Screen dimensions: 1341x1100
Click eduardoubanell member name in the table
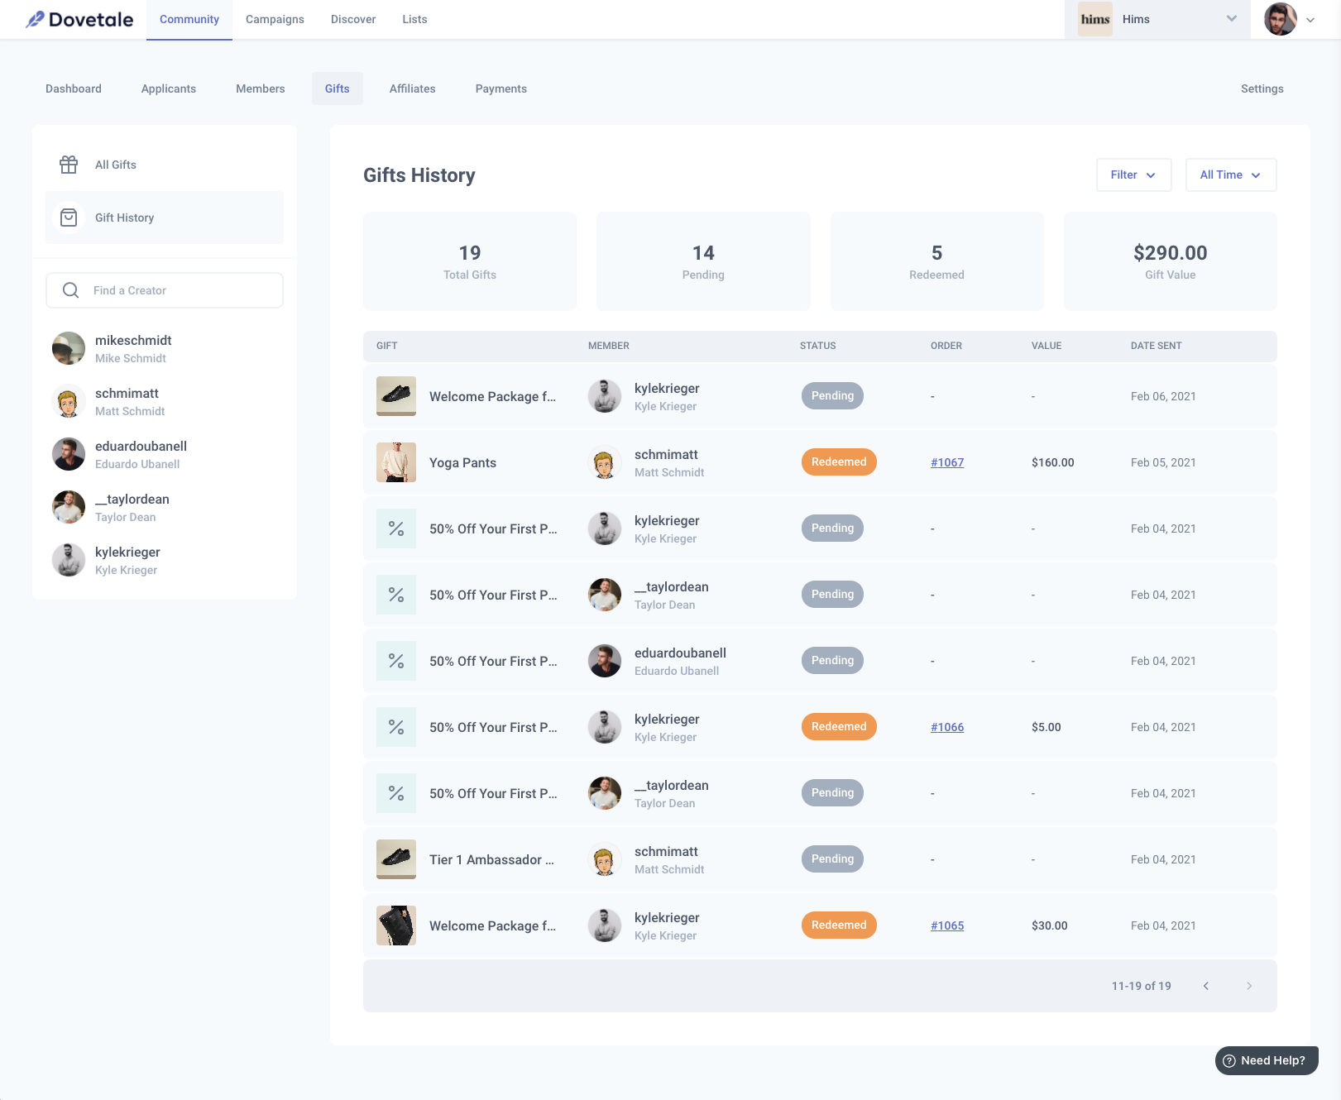point(680,653)
